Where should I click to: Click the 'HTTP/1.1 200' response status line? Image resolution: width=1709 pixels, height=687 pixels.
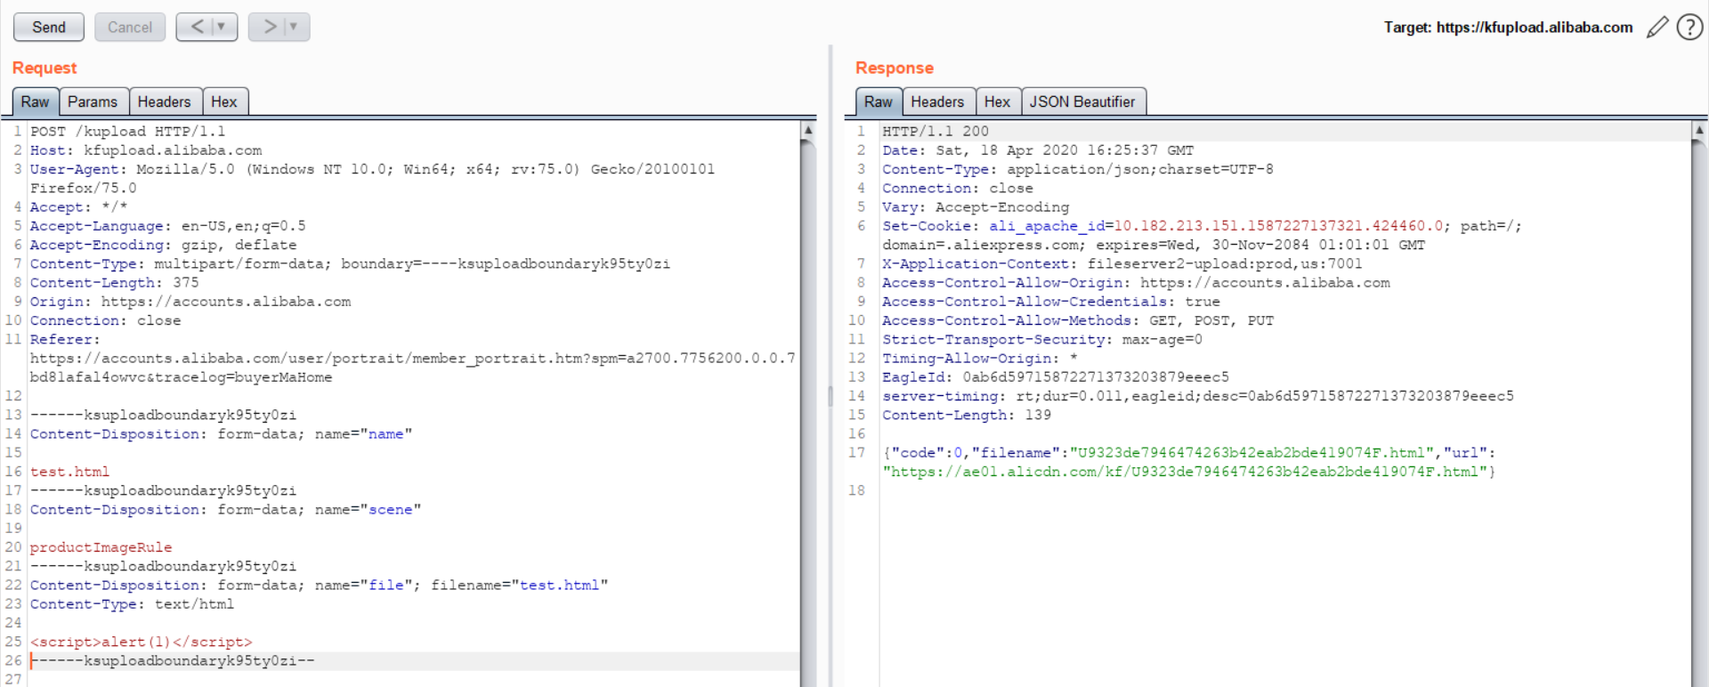click(x=935, y=132)
